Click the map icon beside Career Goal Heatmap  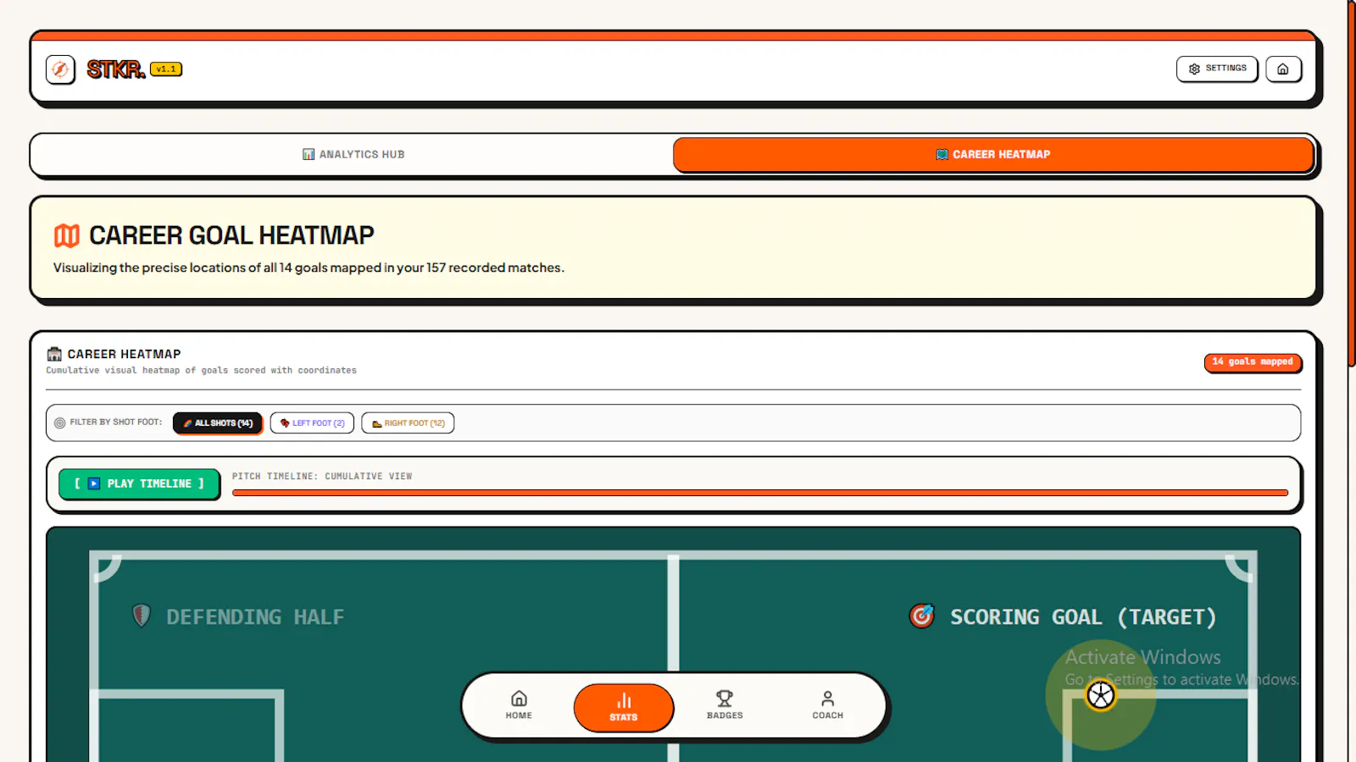[x=67, y=235]
